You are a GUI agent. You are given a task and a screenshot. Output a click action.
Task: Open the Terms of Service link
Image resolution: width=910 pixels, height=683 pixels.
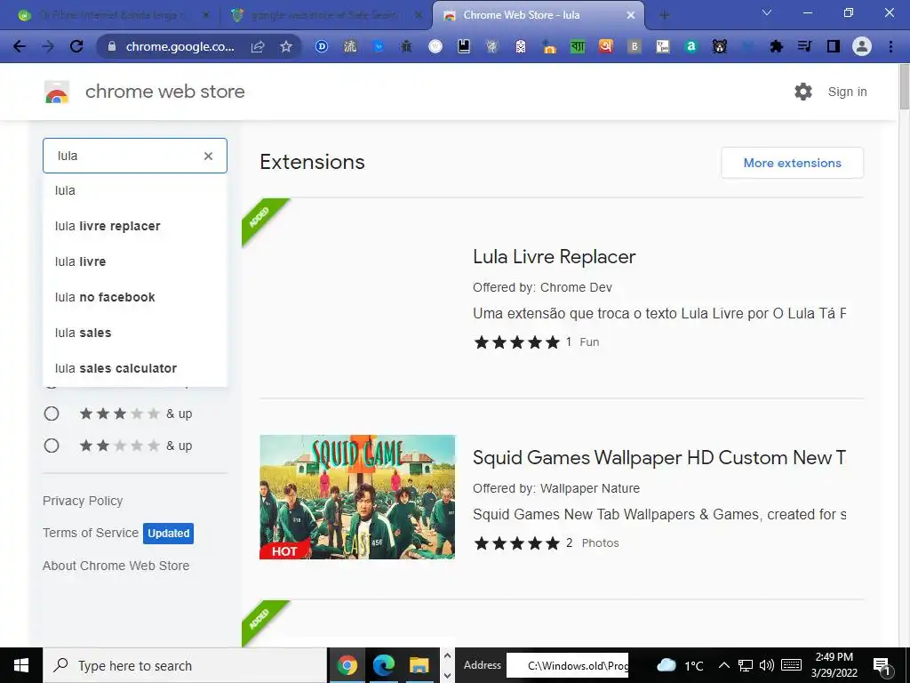click(x=91, y=533)
